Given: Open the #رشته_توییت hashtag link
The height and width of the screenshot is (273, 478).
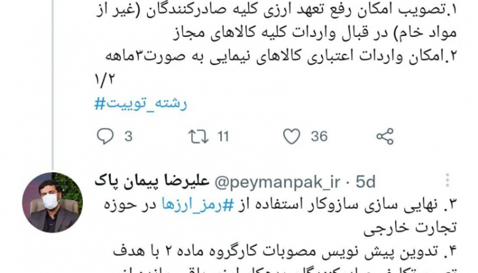Looking at the screenshot, I should click(140, 104).
